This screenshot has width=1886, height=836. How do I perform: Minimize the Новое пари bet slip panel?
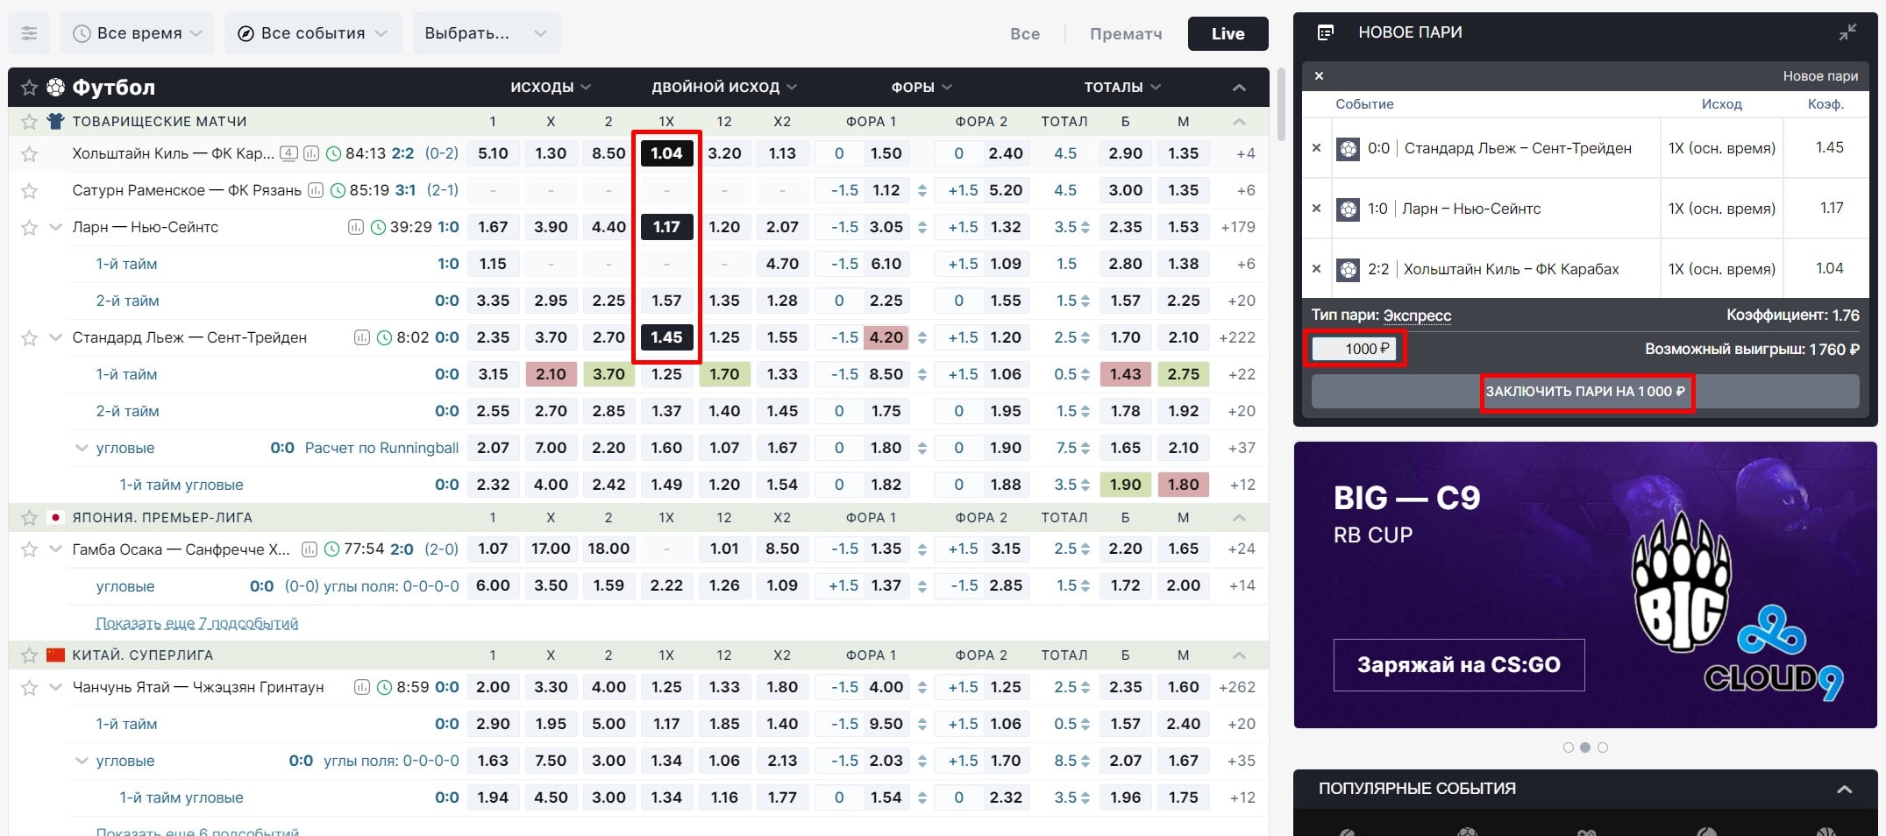pyautogui.click(x=1847, y=33)
